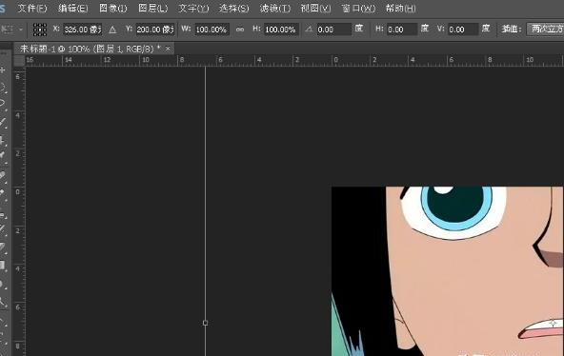The image size is (564, 356).
Task: Click the blue eye on the canvas image
Action: (456, 208)
